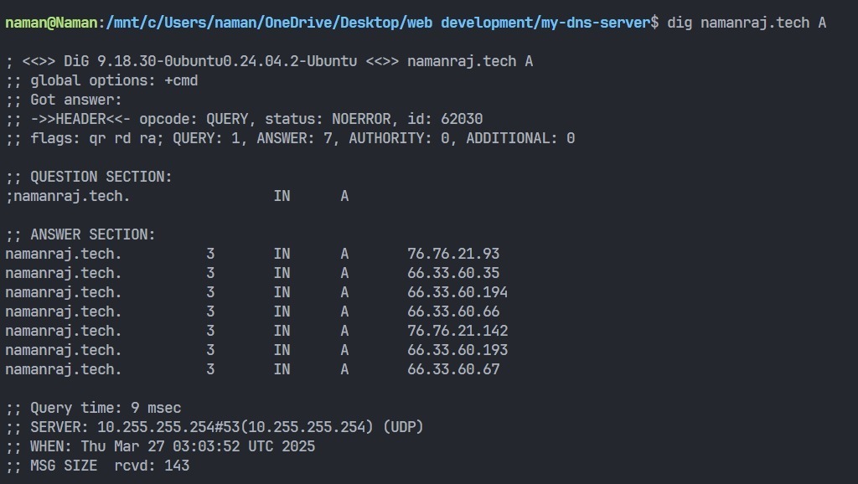Click the IP address 66.33.60.193
Viewport: 858px width, 484px height.
tap(457, 350)
